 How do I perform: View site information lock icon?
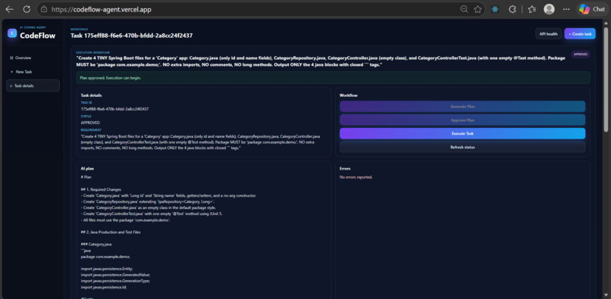point(44,9)
